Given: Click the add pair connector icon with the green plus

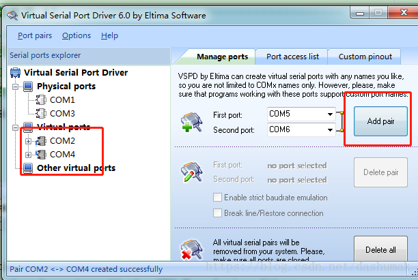Looking at the screenshot, I should point(192,122).
